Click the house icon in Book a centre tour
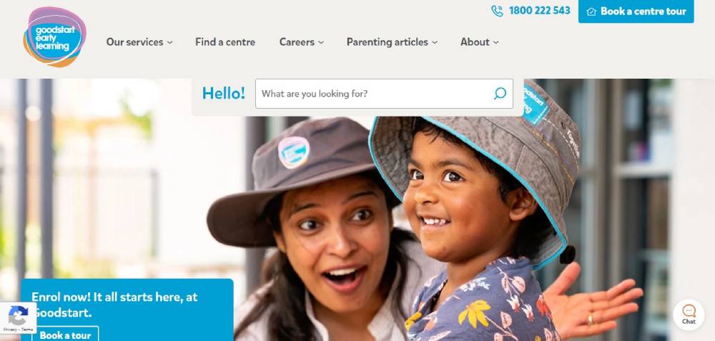The width and height of the screenshot is (715, 341). pyautogui.click(x=591, y=11)
